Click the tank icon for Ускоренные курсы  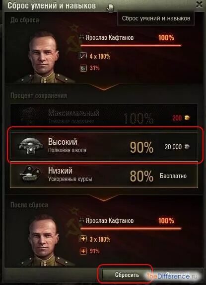pos(30,174)
